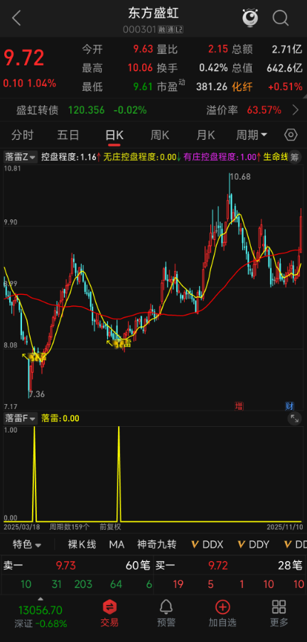
Task: Tap current price 9.72
Action: click(x=23, y=58)
